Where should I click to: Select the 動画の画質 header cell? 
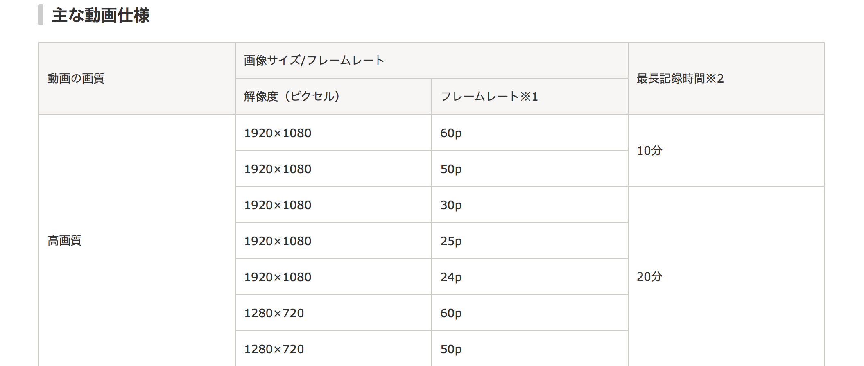[x=137, y=78]
